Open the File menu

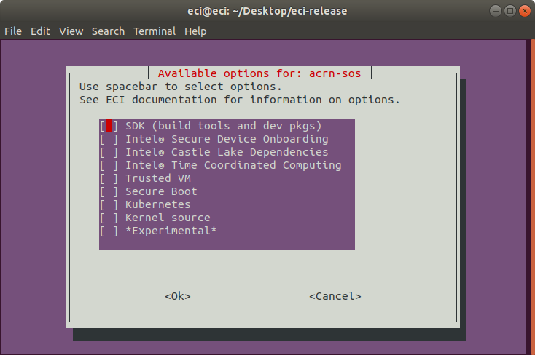[13, 31]
